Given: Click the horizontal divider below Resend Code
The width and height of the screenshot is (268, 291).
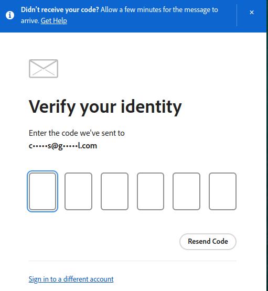Looking at the screenshot, I should [133, 261].
